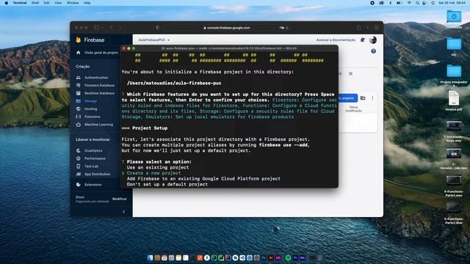Open the Window menu

pyautogui.click(x=73, y=3)
